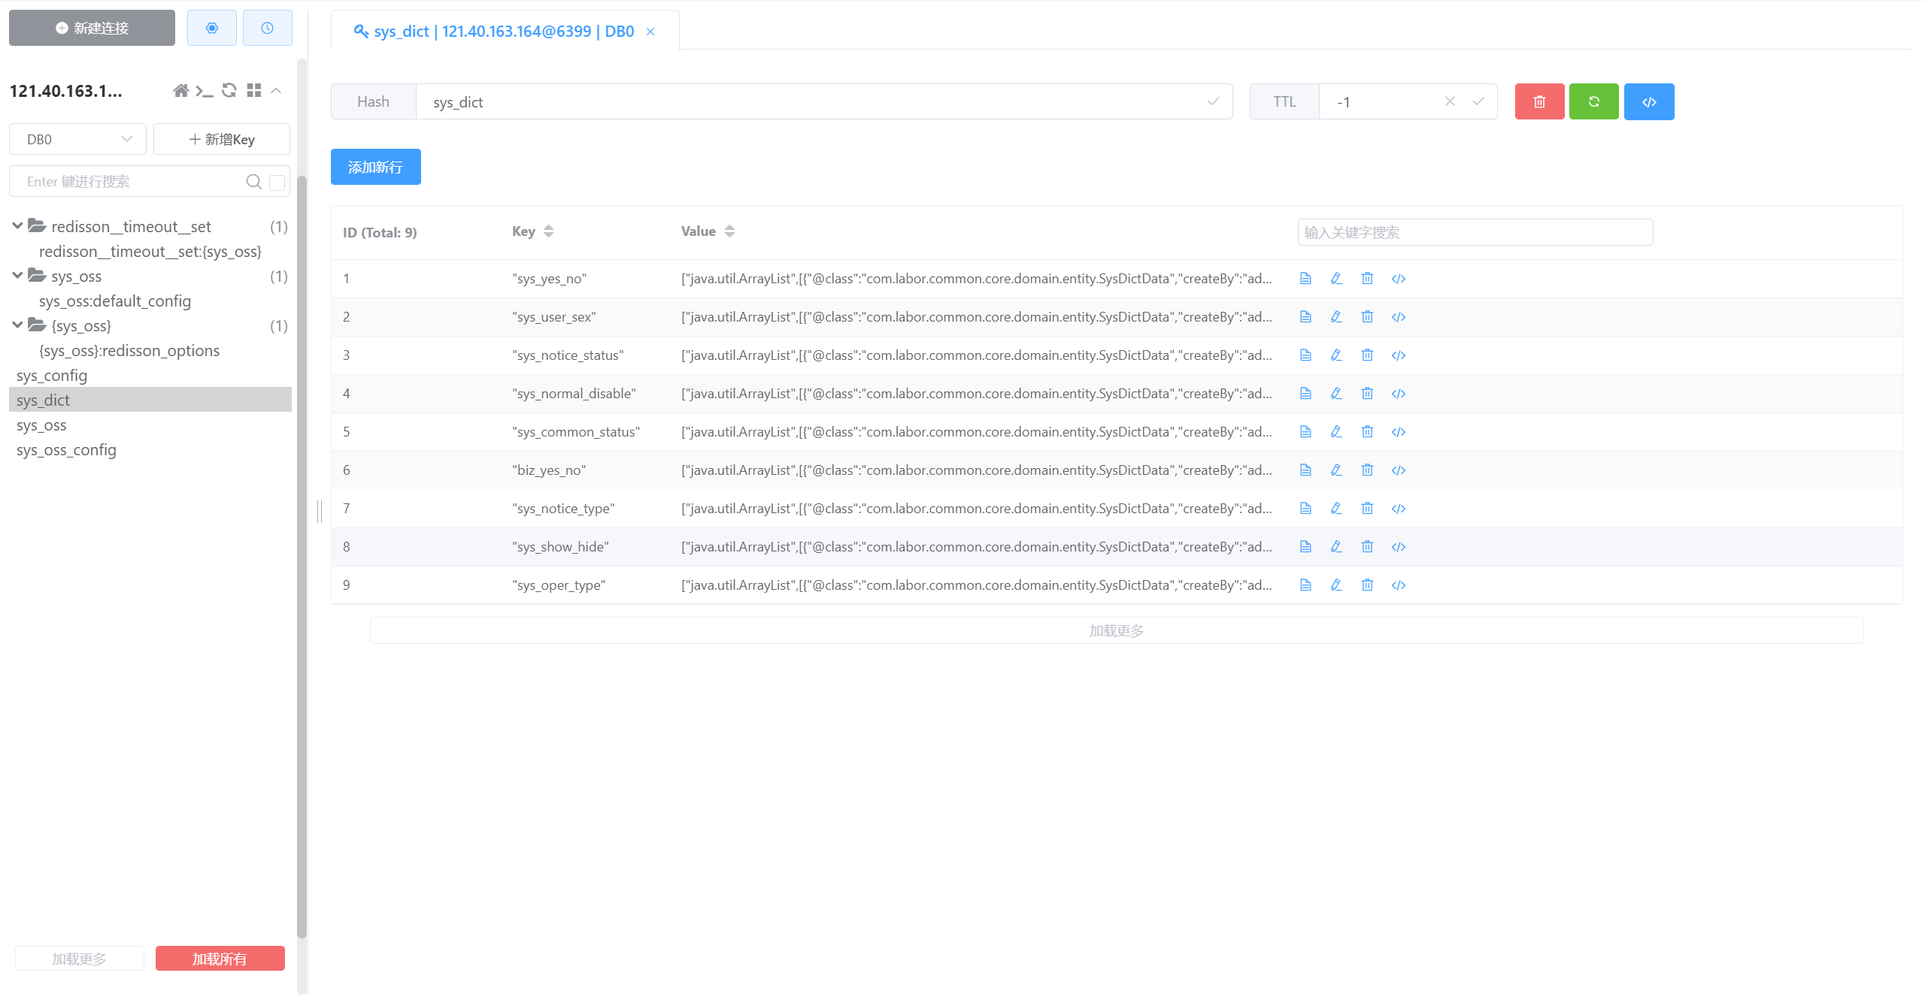The width and height of the screenshot is (1925, 1003).
Task: Collapse the 121.40.163.1 connection chevron
Action: pos(276,90)
